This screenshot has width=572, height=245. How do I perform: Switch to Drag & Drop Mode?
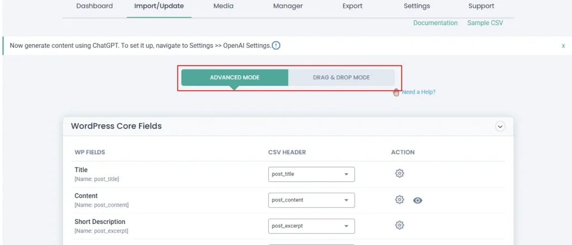(x=341, y=77)
